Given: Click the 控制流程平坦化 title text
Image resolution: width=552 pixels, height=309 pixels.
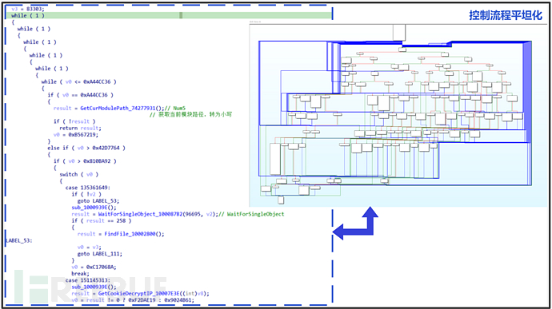Looking at the screenshot, I should [x=506, y=15].
